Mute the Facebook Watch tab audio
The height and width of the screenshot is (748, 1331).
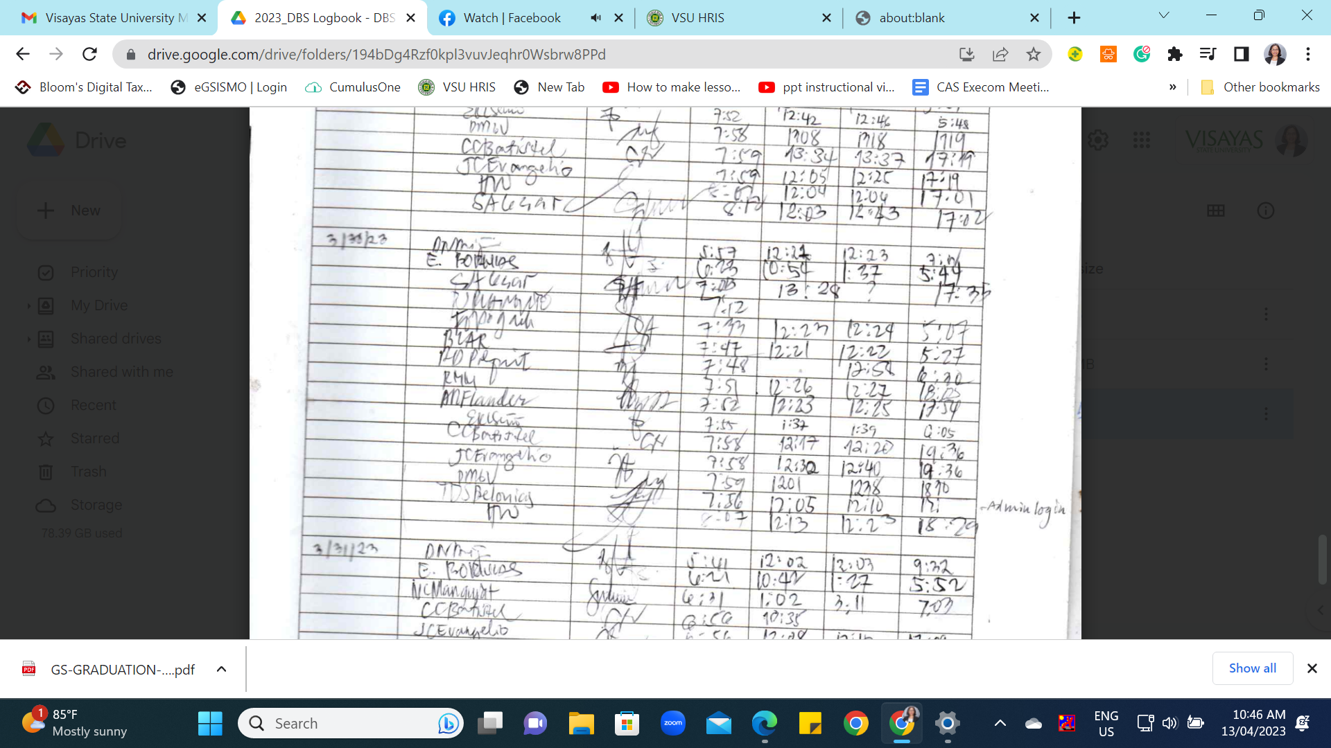coord(595,18)
